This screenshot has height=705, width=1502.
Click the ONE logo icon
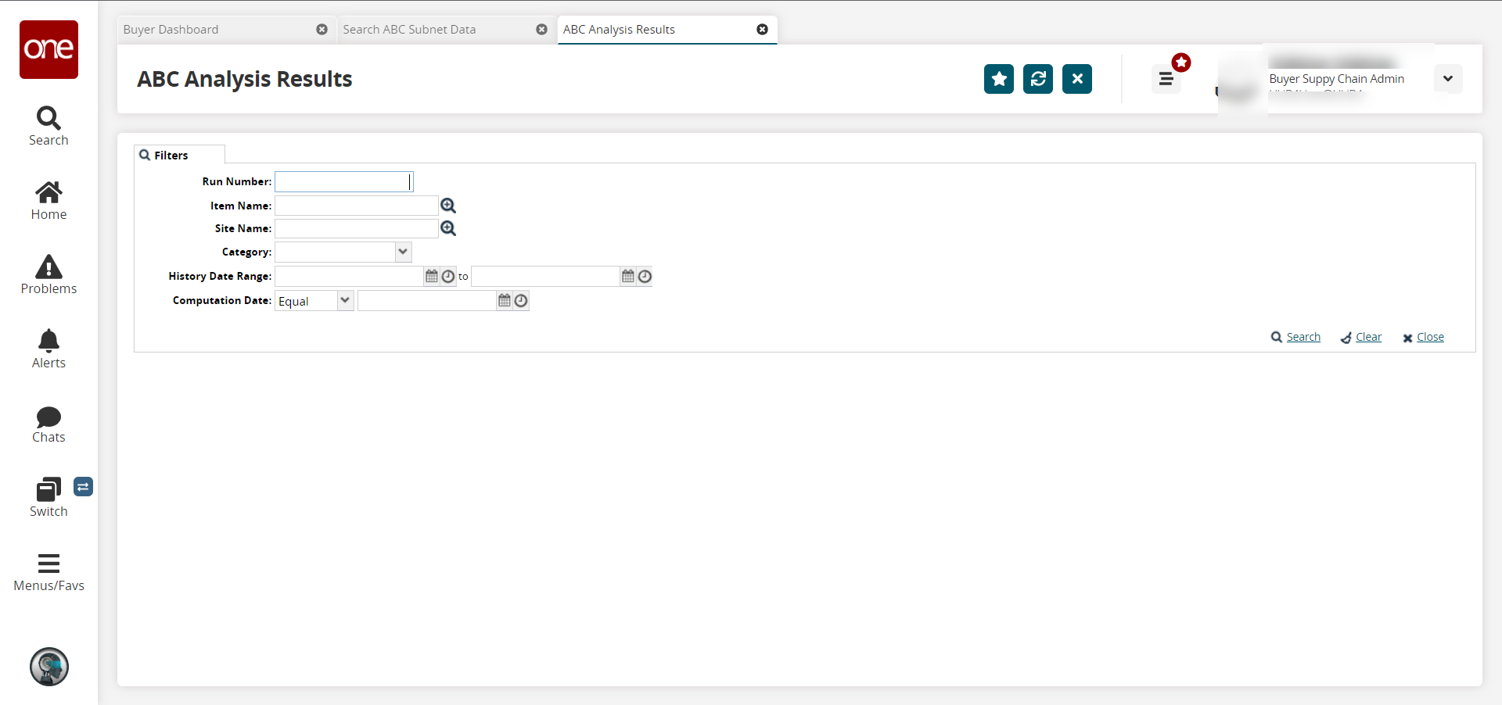[49, 49]
